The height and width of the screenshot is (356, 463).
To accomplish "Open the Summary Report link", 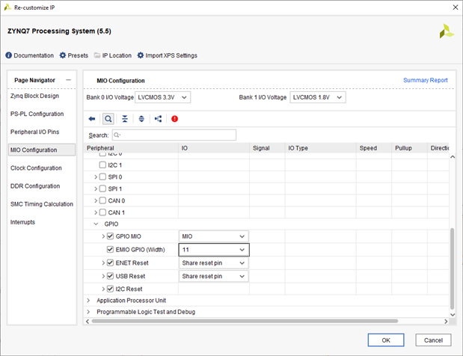I will click(425, 80).
